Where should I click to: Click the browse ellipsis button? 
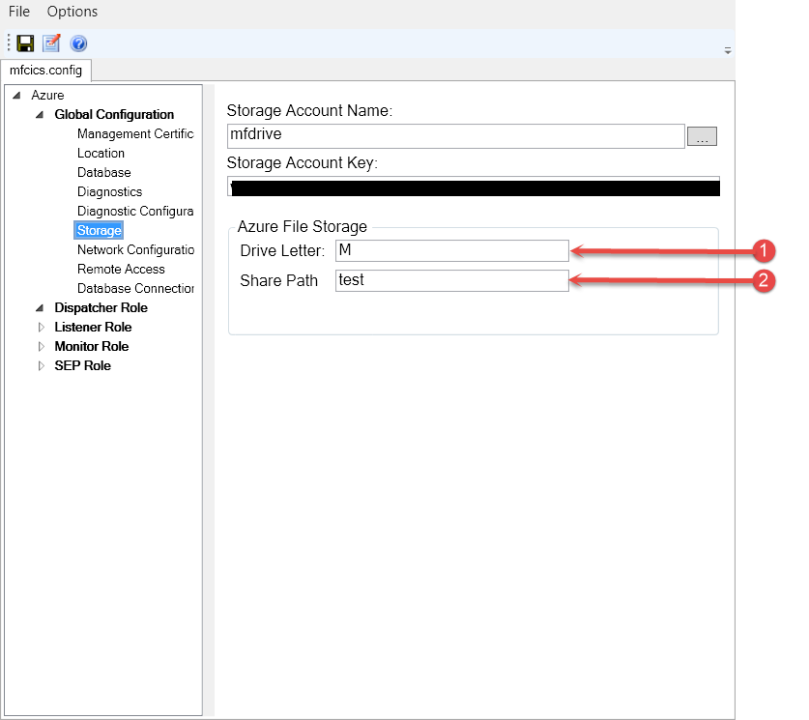click(702, 137)
